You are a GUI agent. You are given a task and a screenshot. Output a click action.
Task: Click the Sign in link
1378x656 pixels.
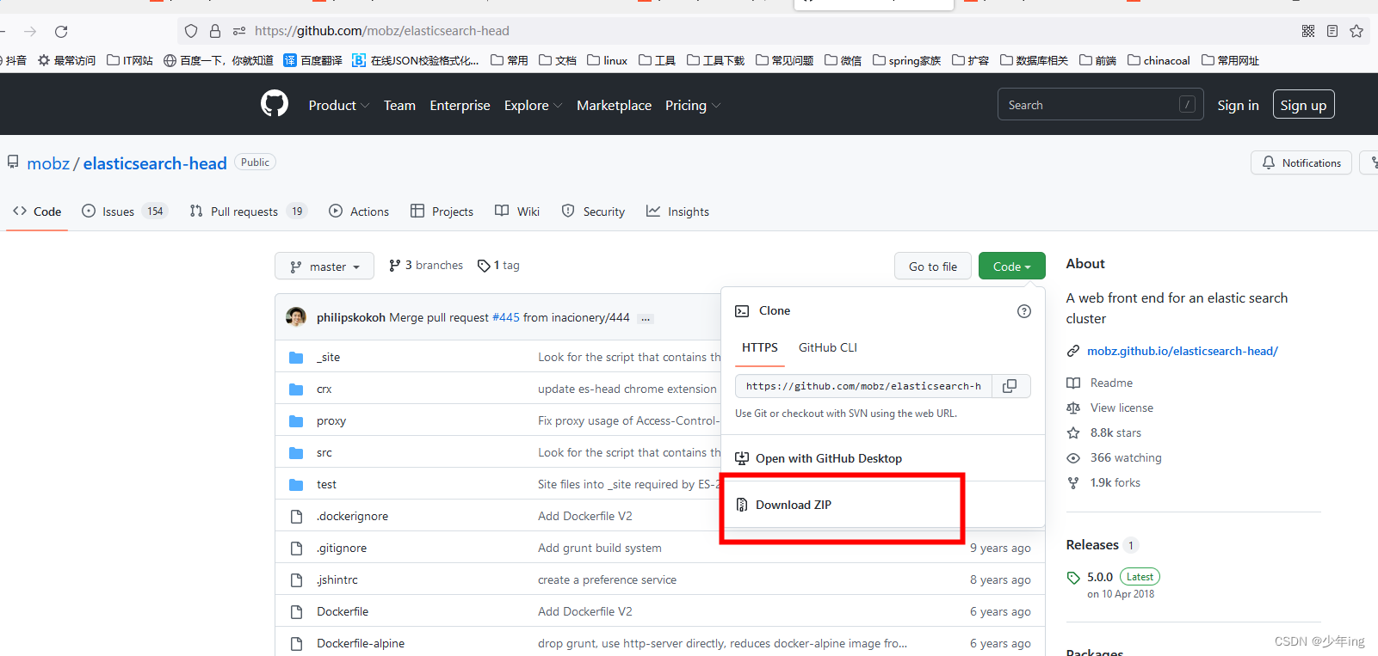[x=1238, y=105]
